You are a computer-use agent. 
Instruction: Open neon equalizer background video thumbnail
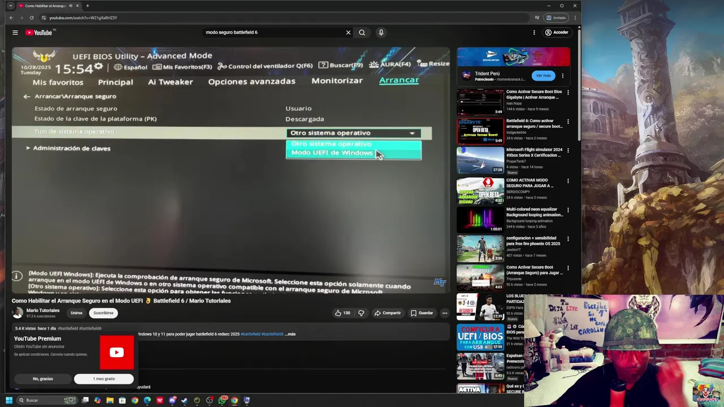(x=480, y=219)
